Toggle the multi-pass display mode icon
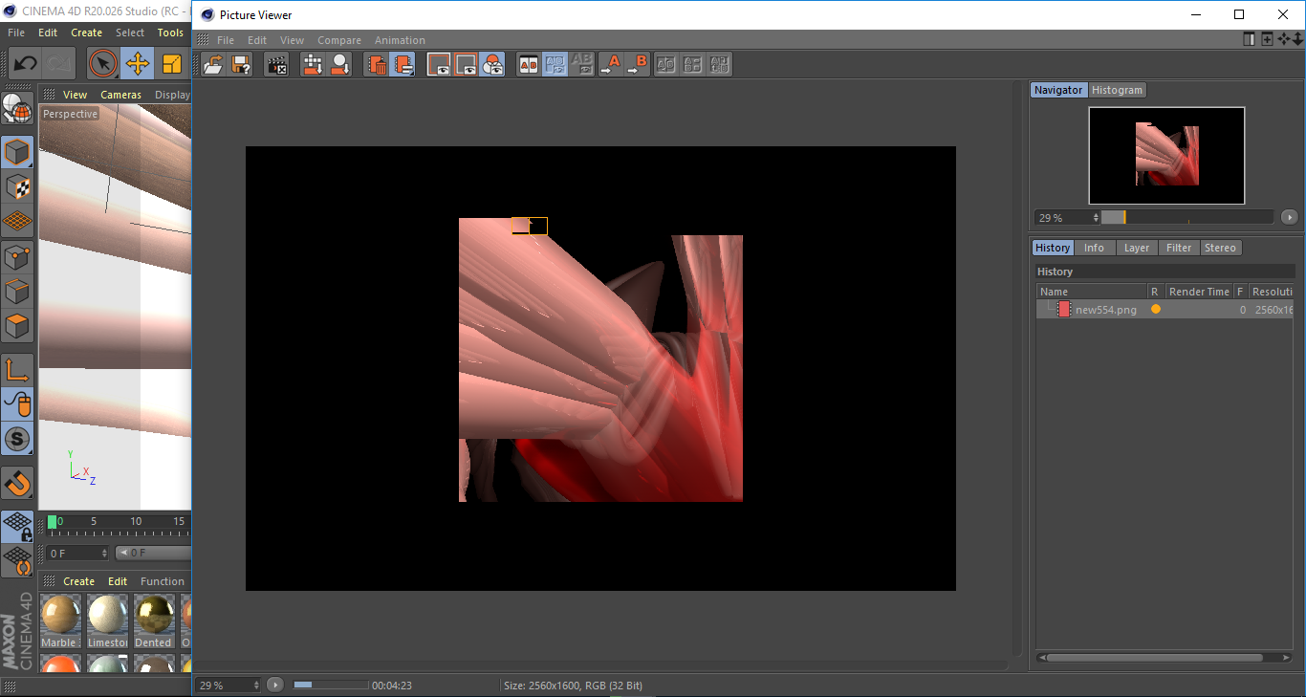 click(x=492, y=64)
